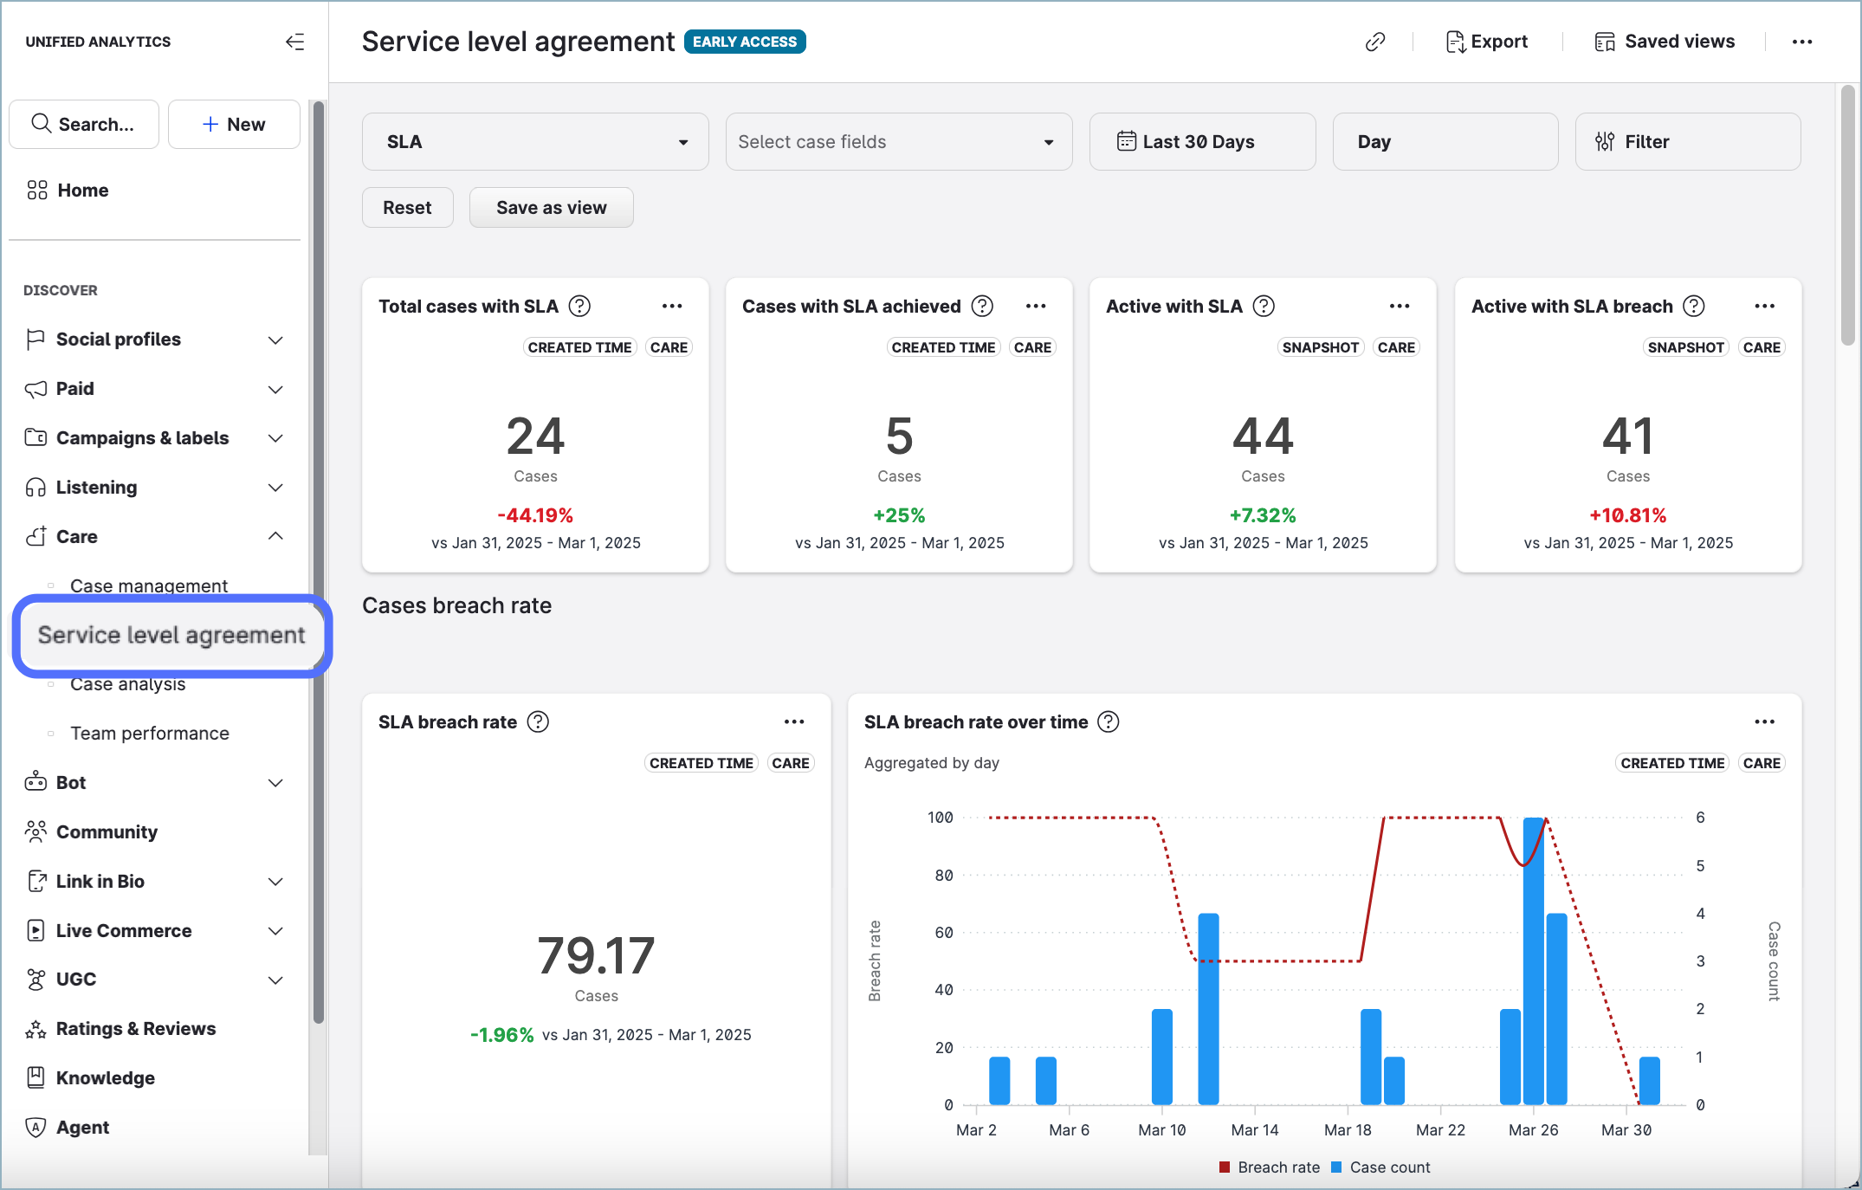This screenshot has height=1190, width=1862.
Task: Click help icon beside Total cases with SLA
Action: point(579,306)
